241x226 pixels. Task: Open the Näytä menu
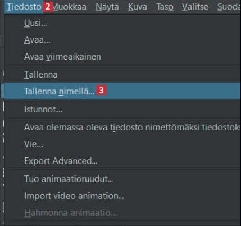pos(107,7)
